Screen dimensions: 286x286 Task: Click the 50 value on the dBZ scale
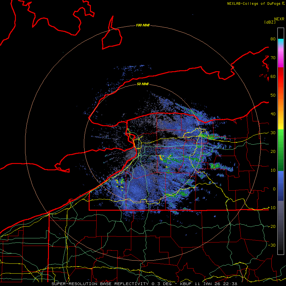(273, 95)
